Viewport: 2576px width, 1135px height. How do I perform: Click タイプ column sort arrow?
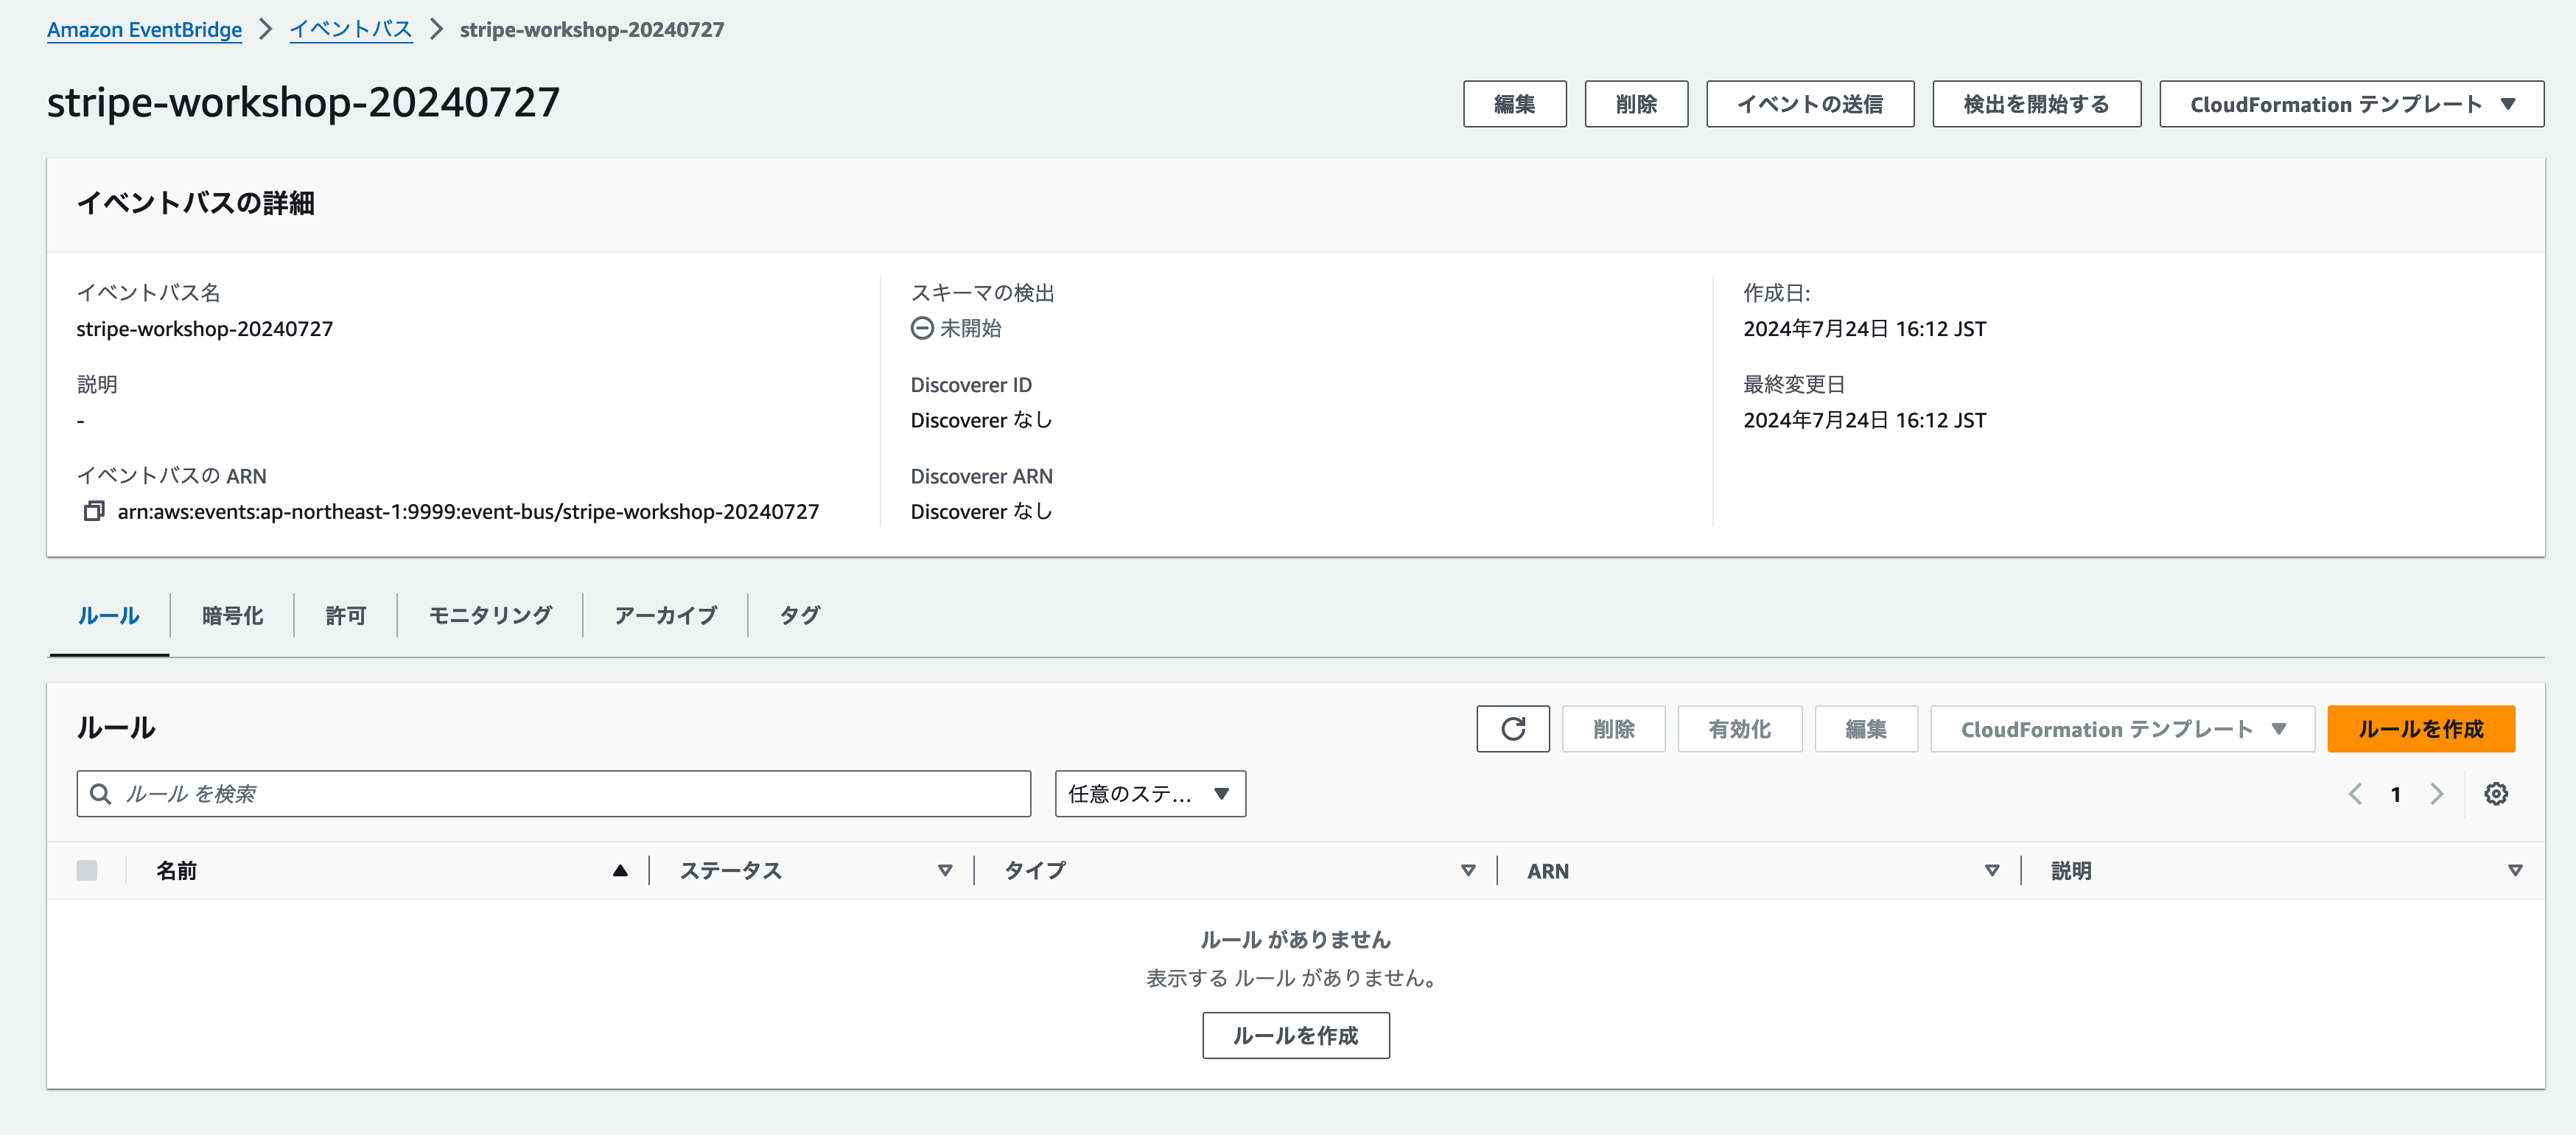tap(1467, 871)
